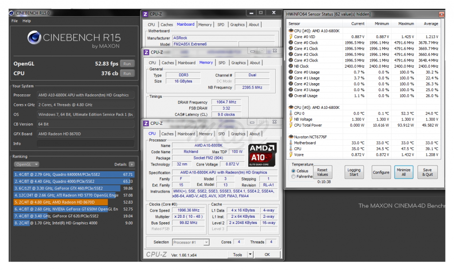Open the Cinebench File menu

[x=15, y=21]
